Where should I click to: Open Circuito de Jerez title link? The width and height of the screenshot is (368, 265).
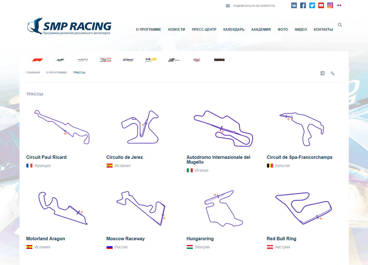[x=125, y=157]
